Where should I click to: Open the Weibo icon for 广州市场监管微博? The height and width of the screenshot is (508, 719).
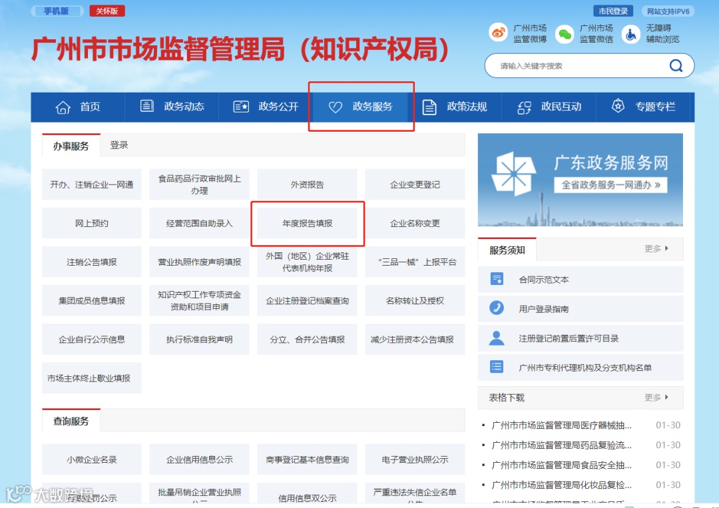(x=499, y=33)
